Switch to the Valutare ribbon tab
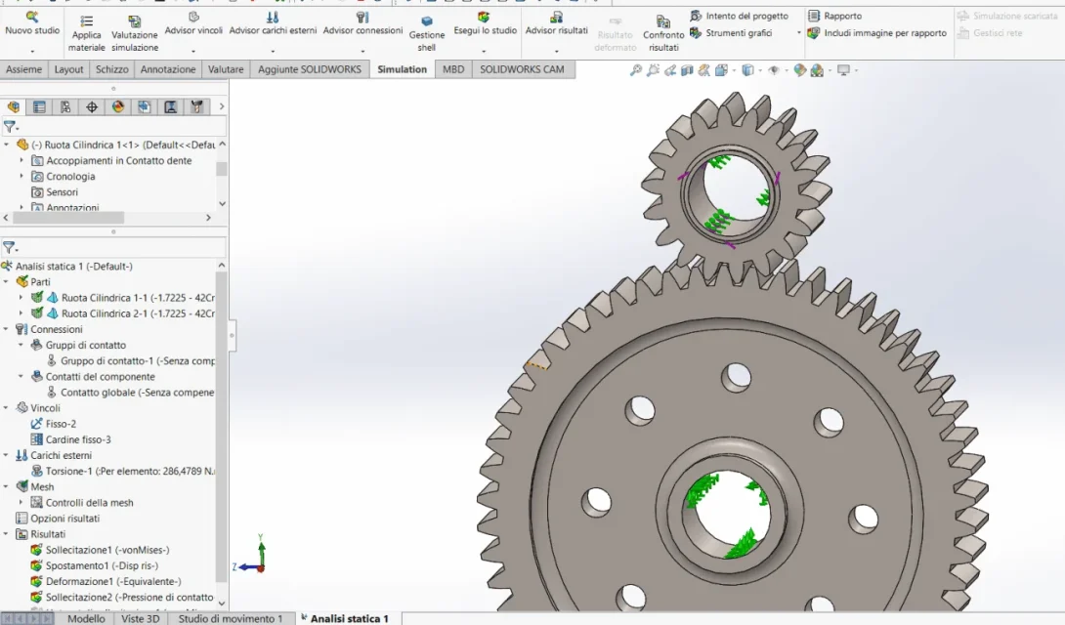Viewport: 1065px width, 625px height. pyautogui.click(x=226, y=69)
